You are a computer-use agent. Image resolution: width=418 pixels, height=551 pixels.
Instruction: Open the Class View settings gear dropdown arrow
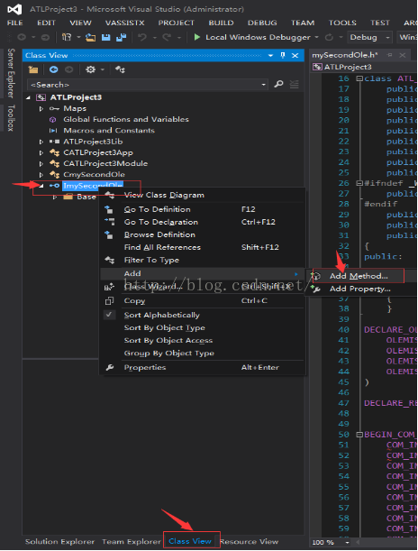(103, 69)
